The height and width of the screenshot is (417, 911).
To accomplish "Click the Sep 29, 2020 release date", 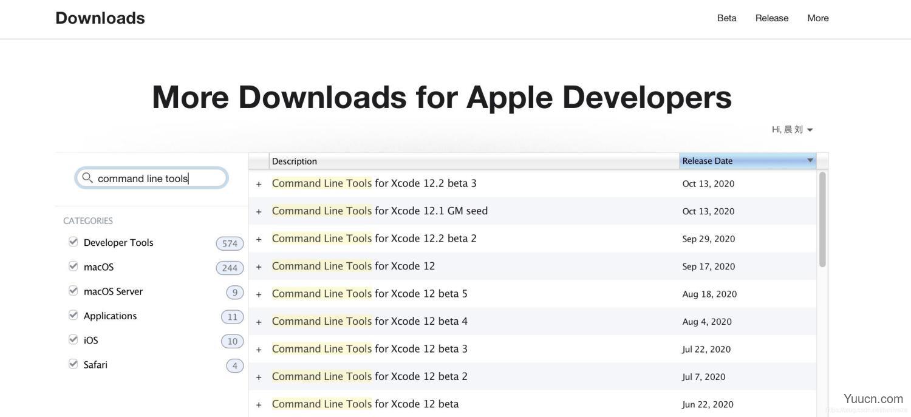I will [708, 239].
